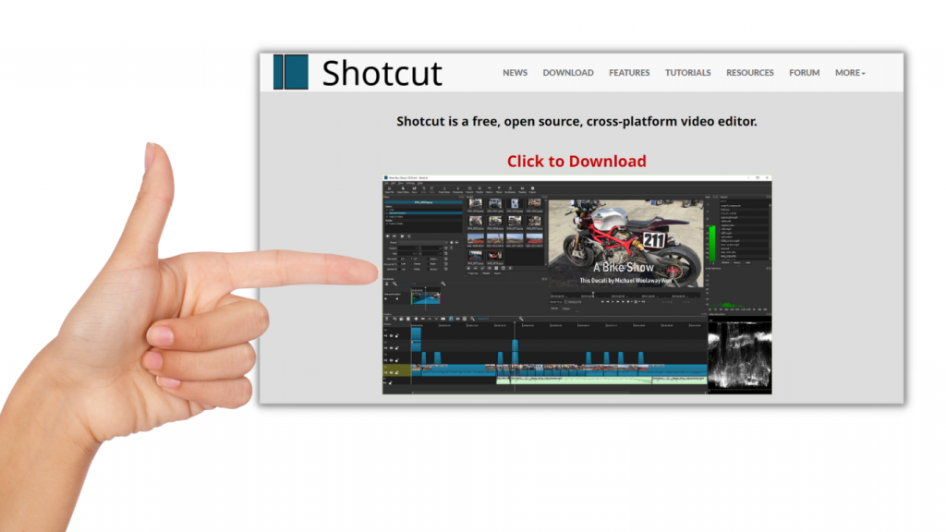Click the Redo toolbar icon
The height and width of the screenshot is (532, 946).
[432, 189]
